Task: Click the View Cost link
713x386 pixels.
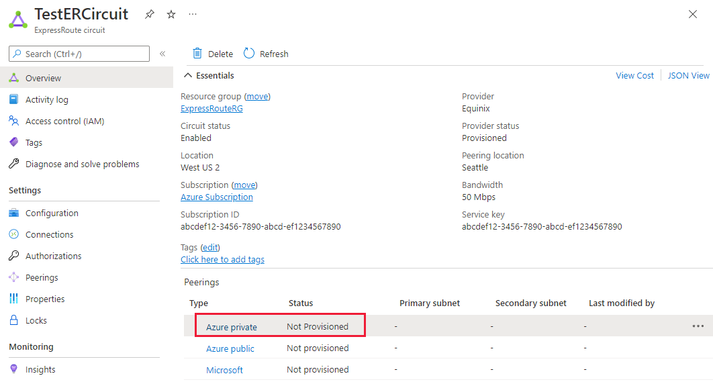Action: click(x=634, y=76)
